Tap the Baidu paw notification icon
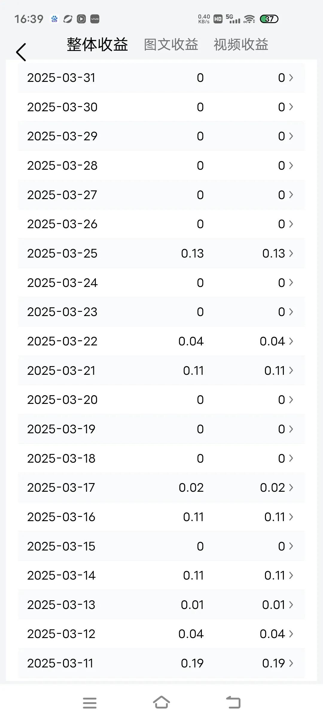This screenshot has height=722, width=323. (x=54, y=19)
